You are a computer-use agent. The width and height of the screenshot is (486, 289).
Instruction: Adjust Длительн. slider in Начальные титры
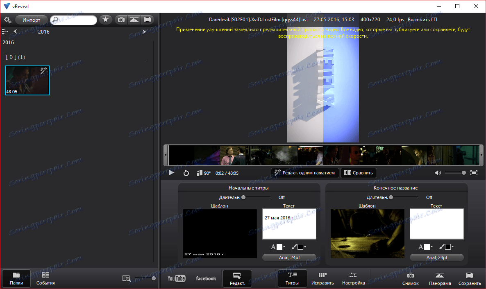(244, 197)
